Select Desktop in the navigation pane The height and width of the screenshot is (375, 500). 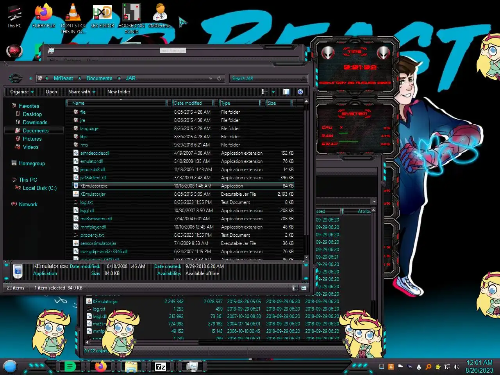point(32,114)
